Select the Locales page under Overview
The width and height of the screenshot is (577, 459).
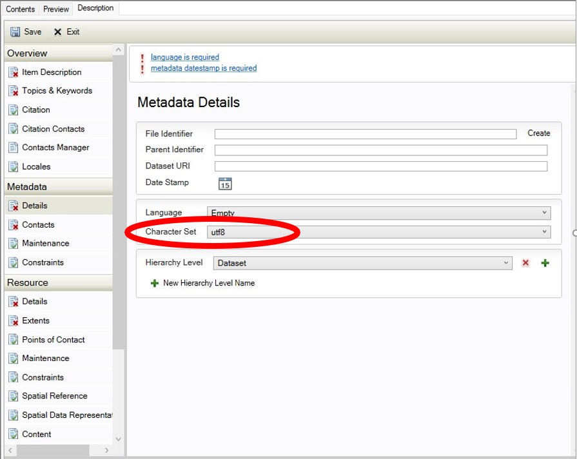pyautogui.click(x=36, y=167)
